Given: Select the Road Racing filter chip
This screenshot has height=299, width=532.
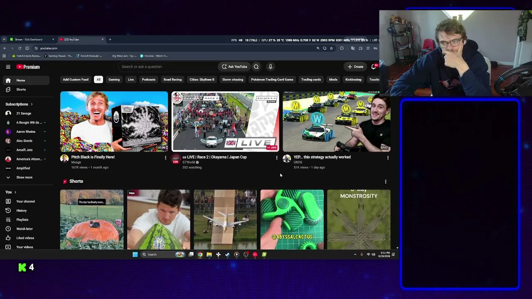Looking at the screenshot, I should [172, 79].
